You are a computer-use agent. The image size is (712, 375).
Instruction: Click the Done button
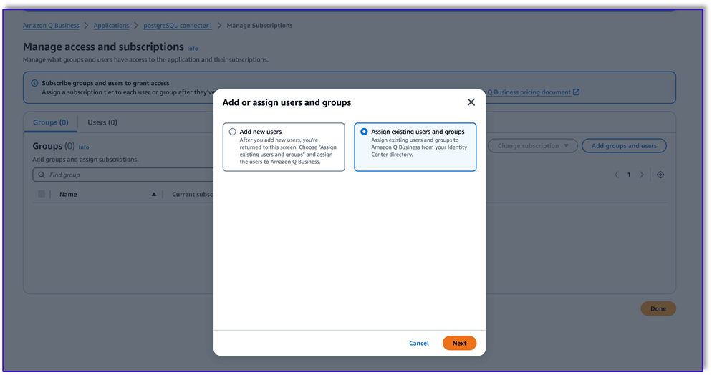tap(658, 308)
